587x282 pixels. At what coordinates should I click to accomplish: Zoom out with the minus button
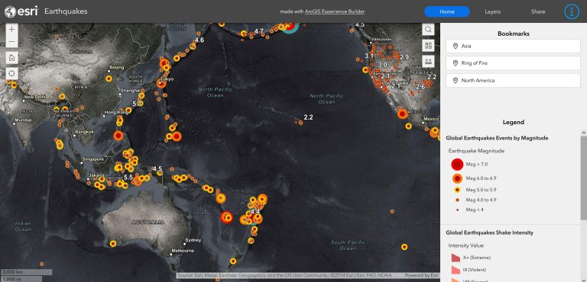(x=12, y=41)
